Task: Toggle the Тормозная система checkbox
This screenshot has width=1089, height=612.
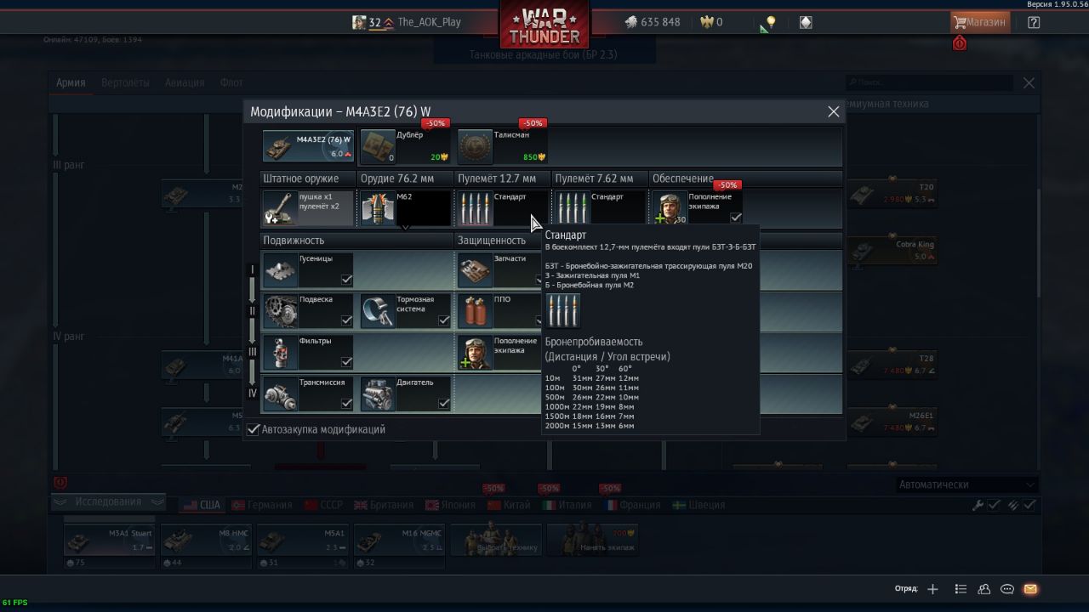Action: click(x=443, y=320)
